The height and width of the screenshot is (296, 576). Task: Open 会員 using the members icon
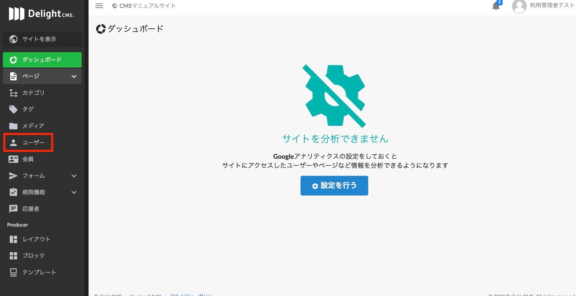click(x=13, y=159)
